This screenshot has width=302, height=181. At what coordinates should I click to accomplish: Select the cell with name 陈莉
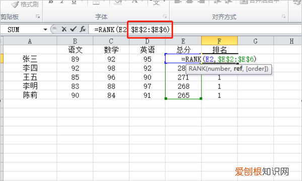coord(30,95)
